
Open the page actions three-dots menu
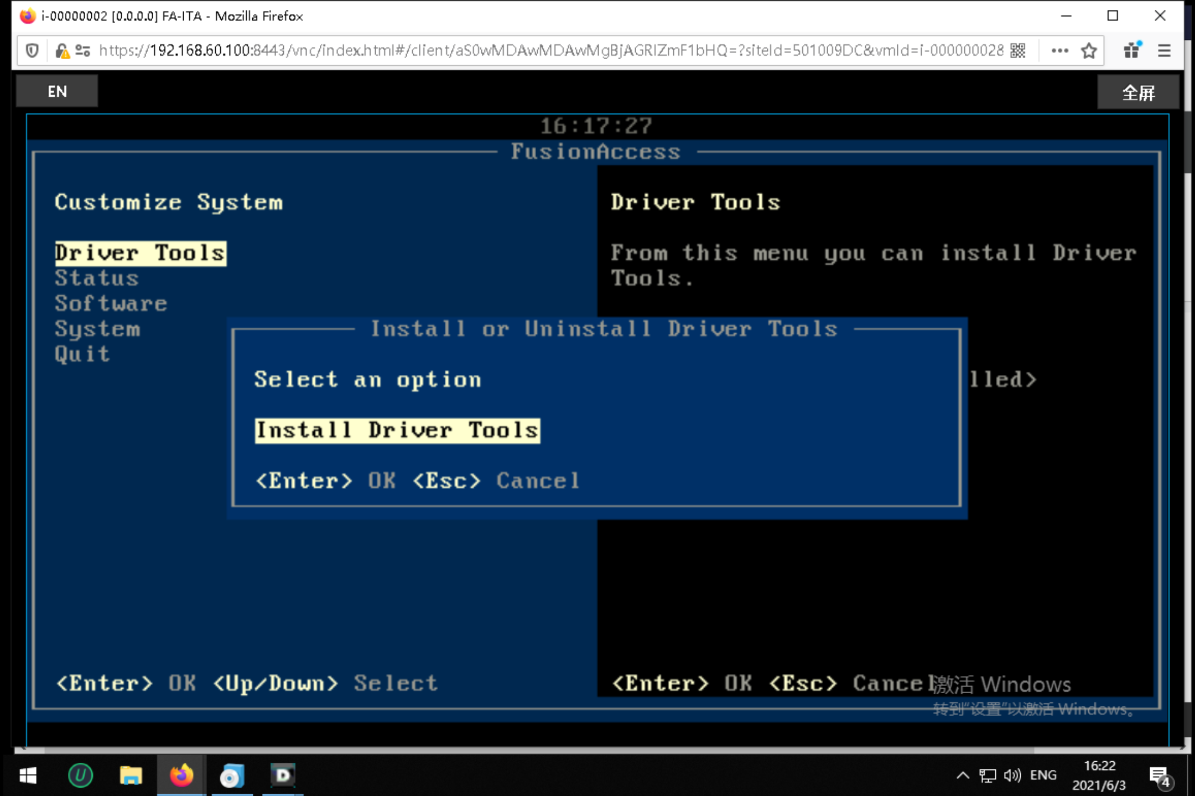tap(1059, 51)
